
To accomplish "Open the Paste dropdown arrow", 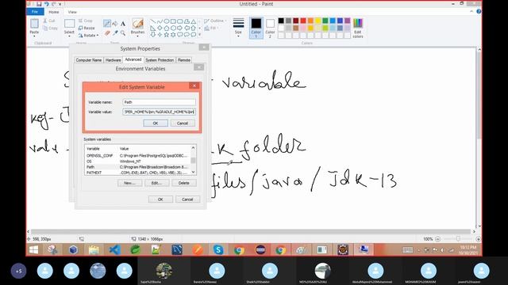I will pyautogui.click(x=34, y=36).
